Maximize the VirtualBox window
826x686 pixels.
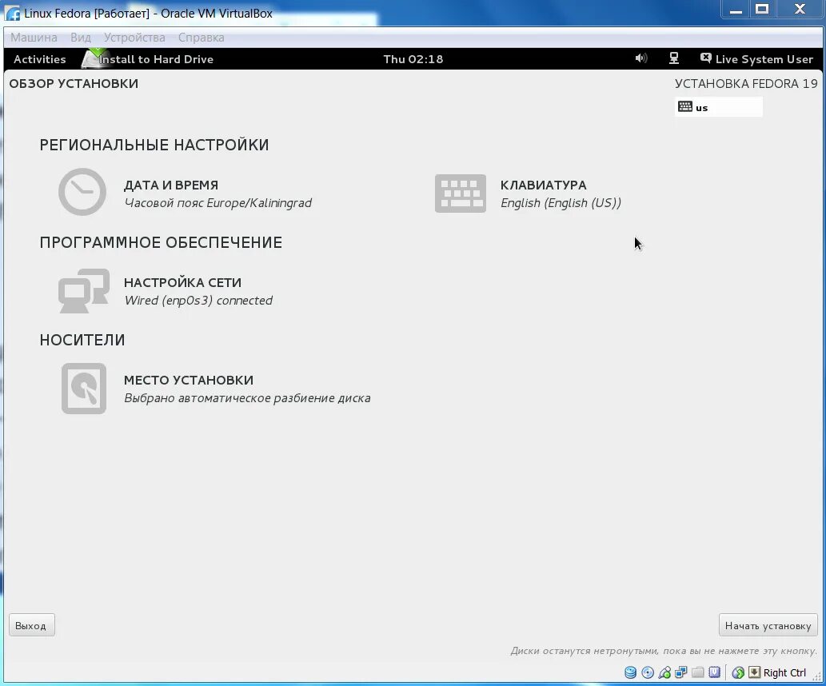click(x=762, y=10)
